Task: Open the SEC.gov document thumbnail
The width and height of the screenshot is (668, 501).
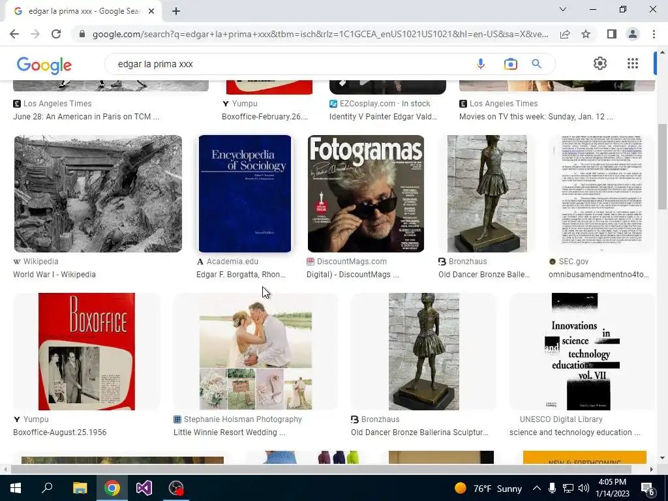Action: click(601, 194)
